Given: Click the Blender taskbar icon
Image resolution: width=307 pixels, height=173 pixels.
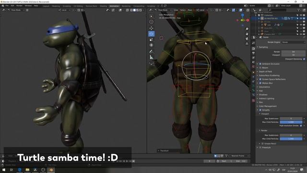Looking at the screenshot, I should point(51,170).
